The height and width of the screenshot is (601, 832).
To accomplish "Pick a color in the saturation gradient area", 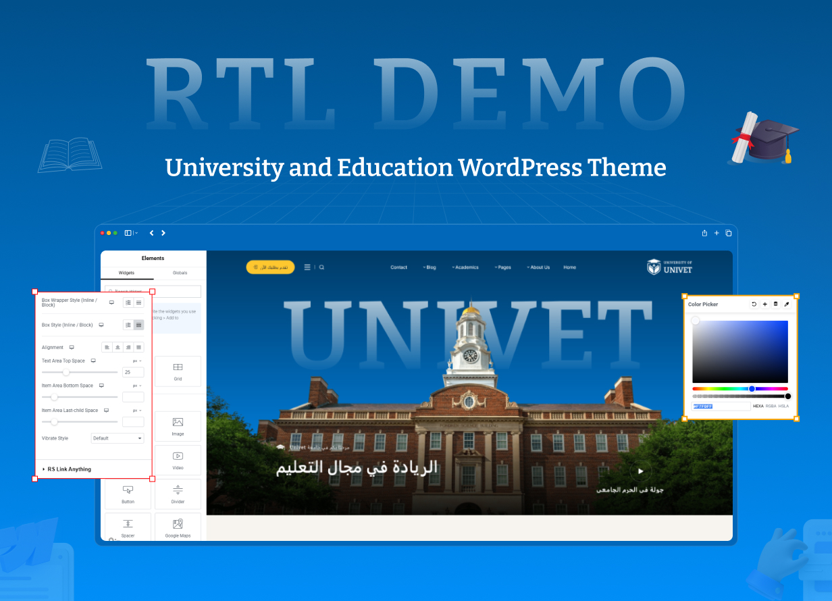I will 740,352.
